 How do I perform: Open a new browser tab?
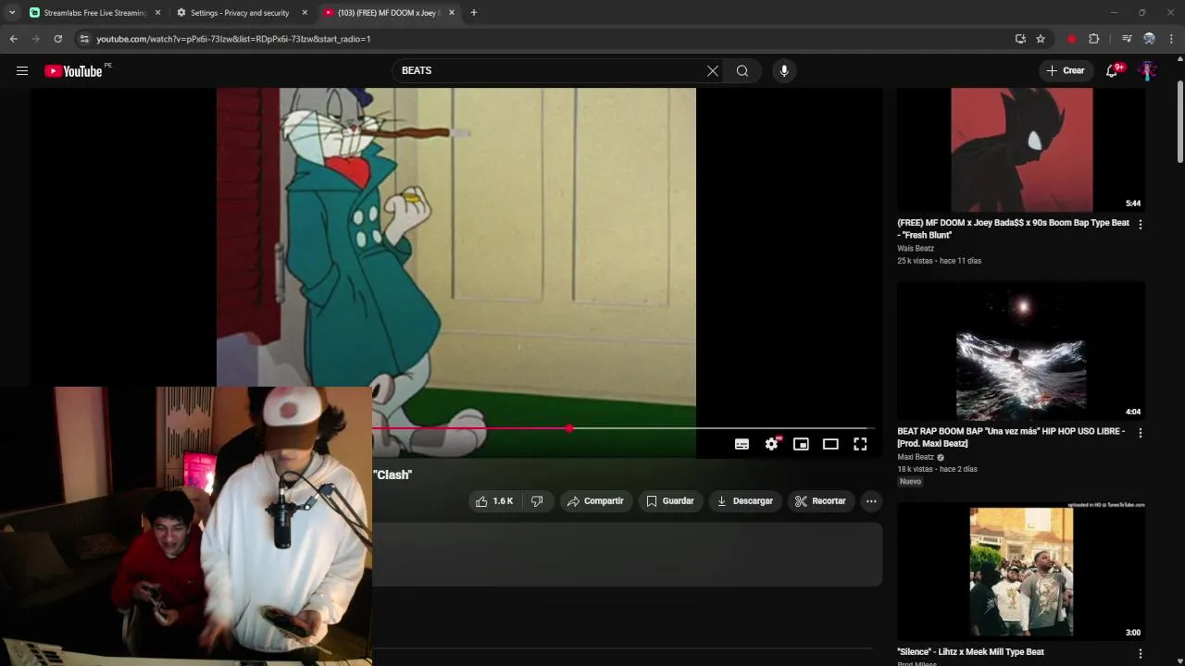(474, 13)
